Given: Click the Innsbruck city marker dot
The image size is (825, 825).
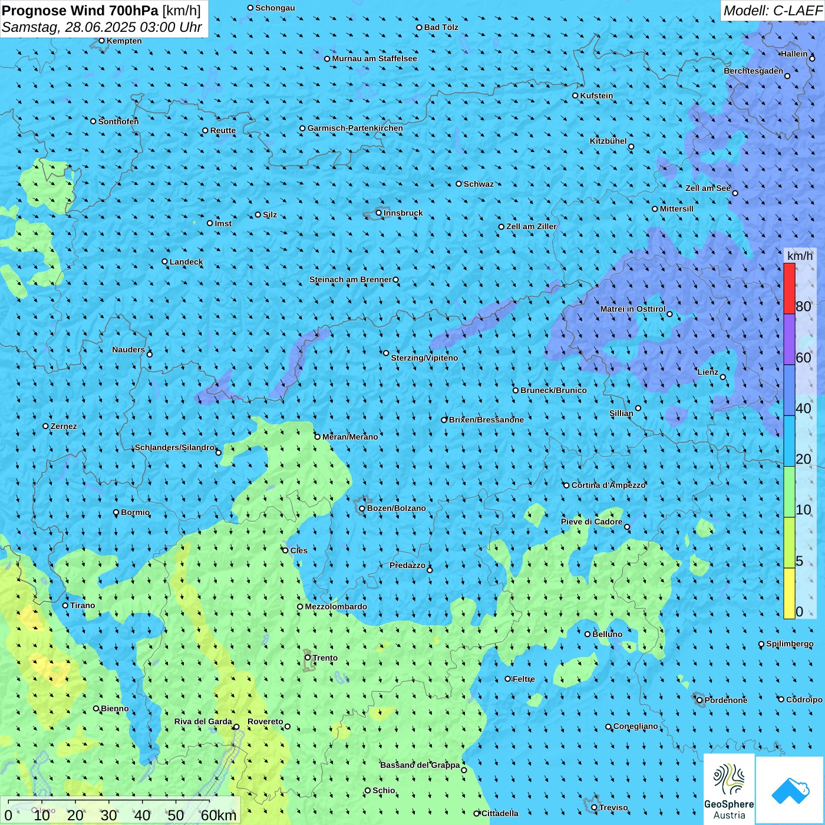Looking at the screenshot, I should pos(379,213).
